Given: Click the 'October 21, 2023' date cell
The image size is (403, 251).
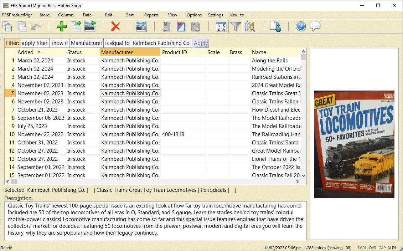Looking at the screenshot, I should pos(41,110).
